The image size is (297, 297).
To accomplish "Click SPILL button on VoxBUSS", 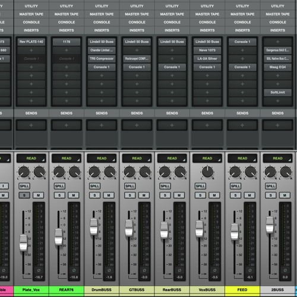I will [200, 186].
